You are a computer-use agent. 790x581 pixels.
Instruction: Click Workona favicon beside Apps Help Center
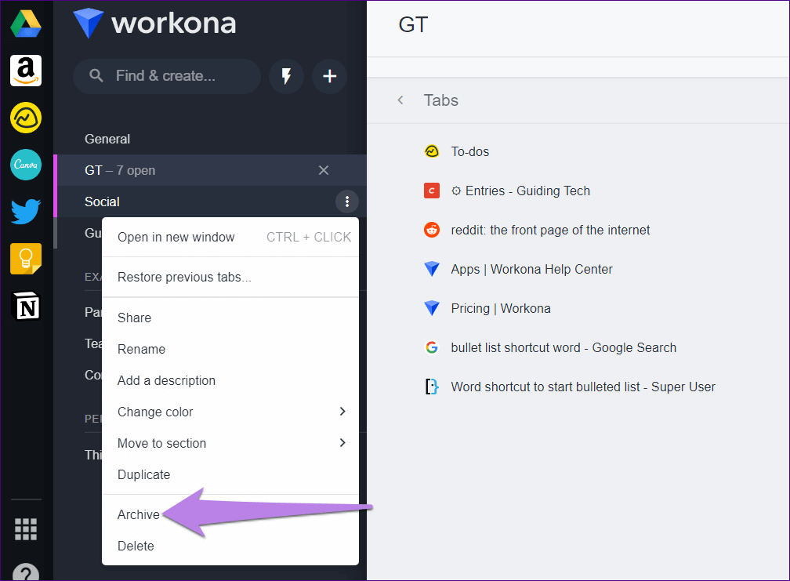coord(432,269)
